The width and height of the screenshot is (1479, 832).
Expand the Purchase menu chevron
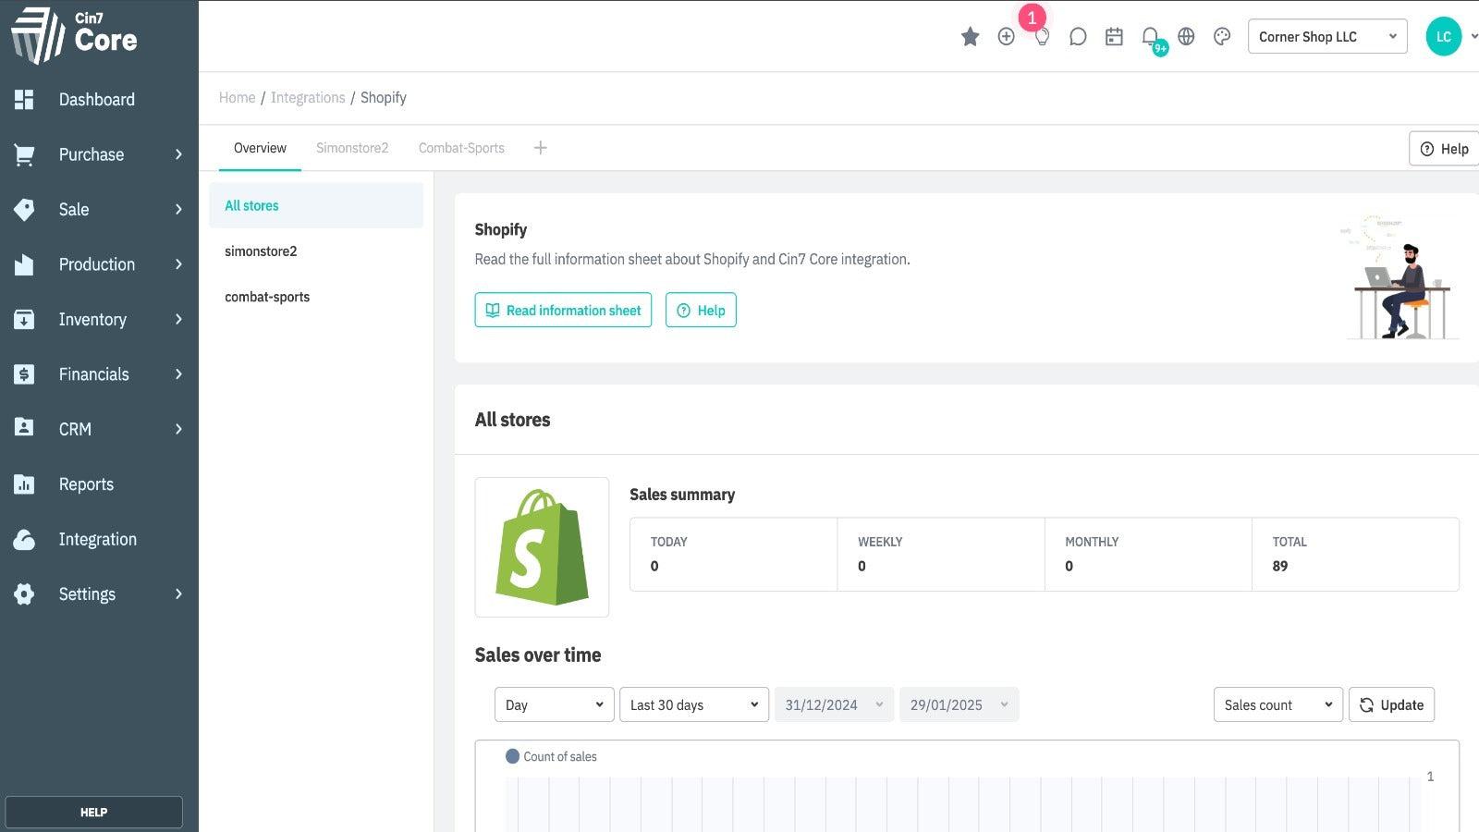[x=178, y=154]
